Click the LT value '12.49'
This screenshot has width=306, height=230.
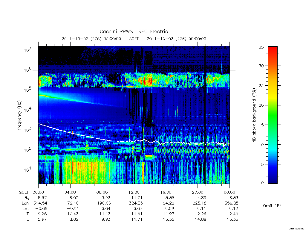(232, 214)
